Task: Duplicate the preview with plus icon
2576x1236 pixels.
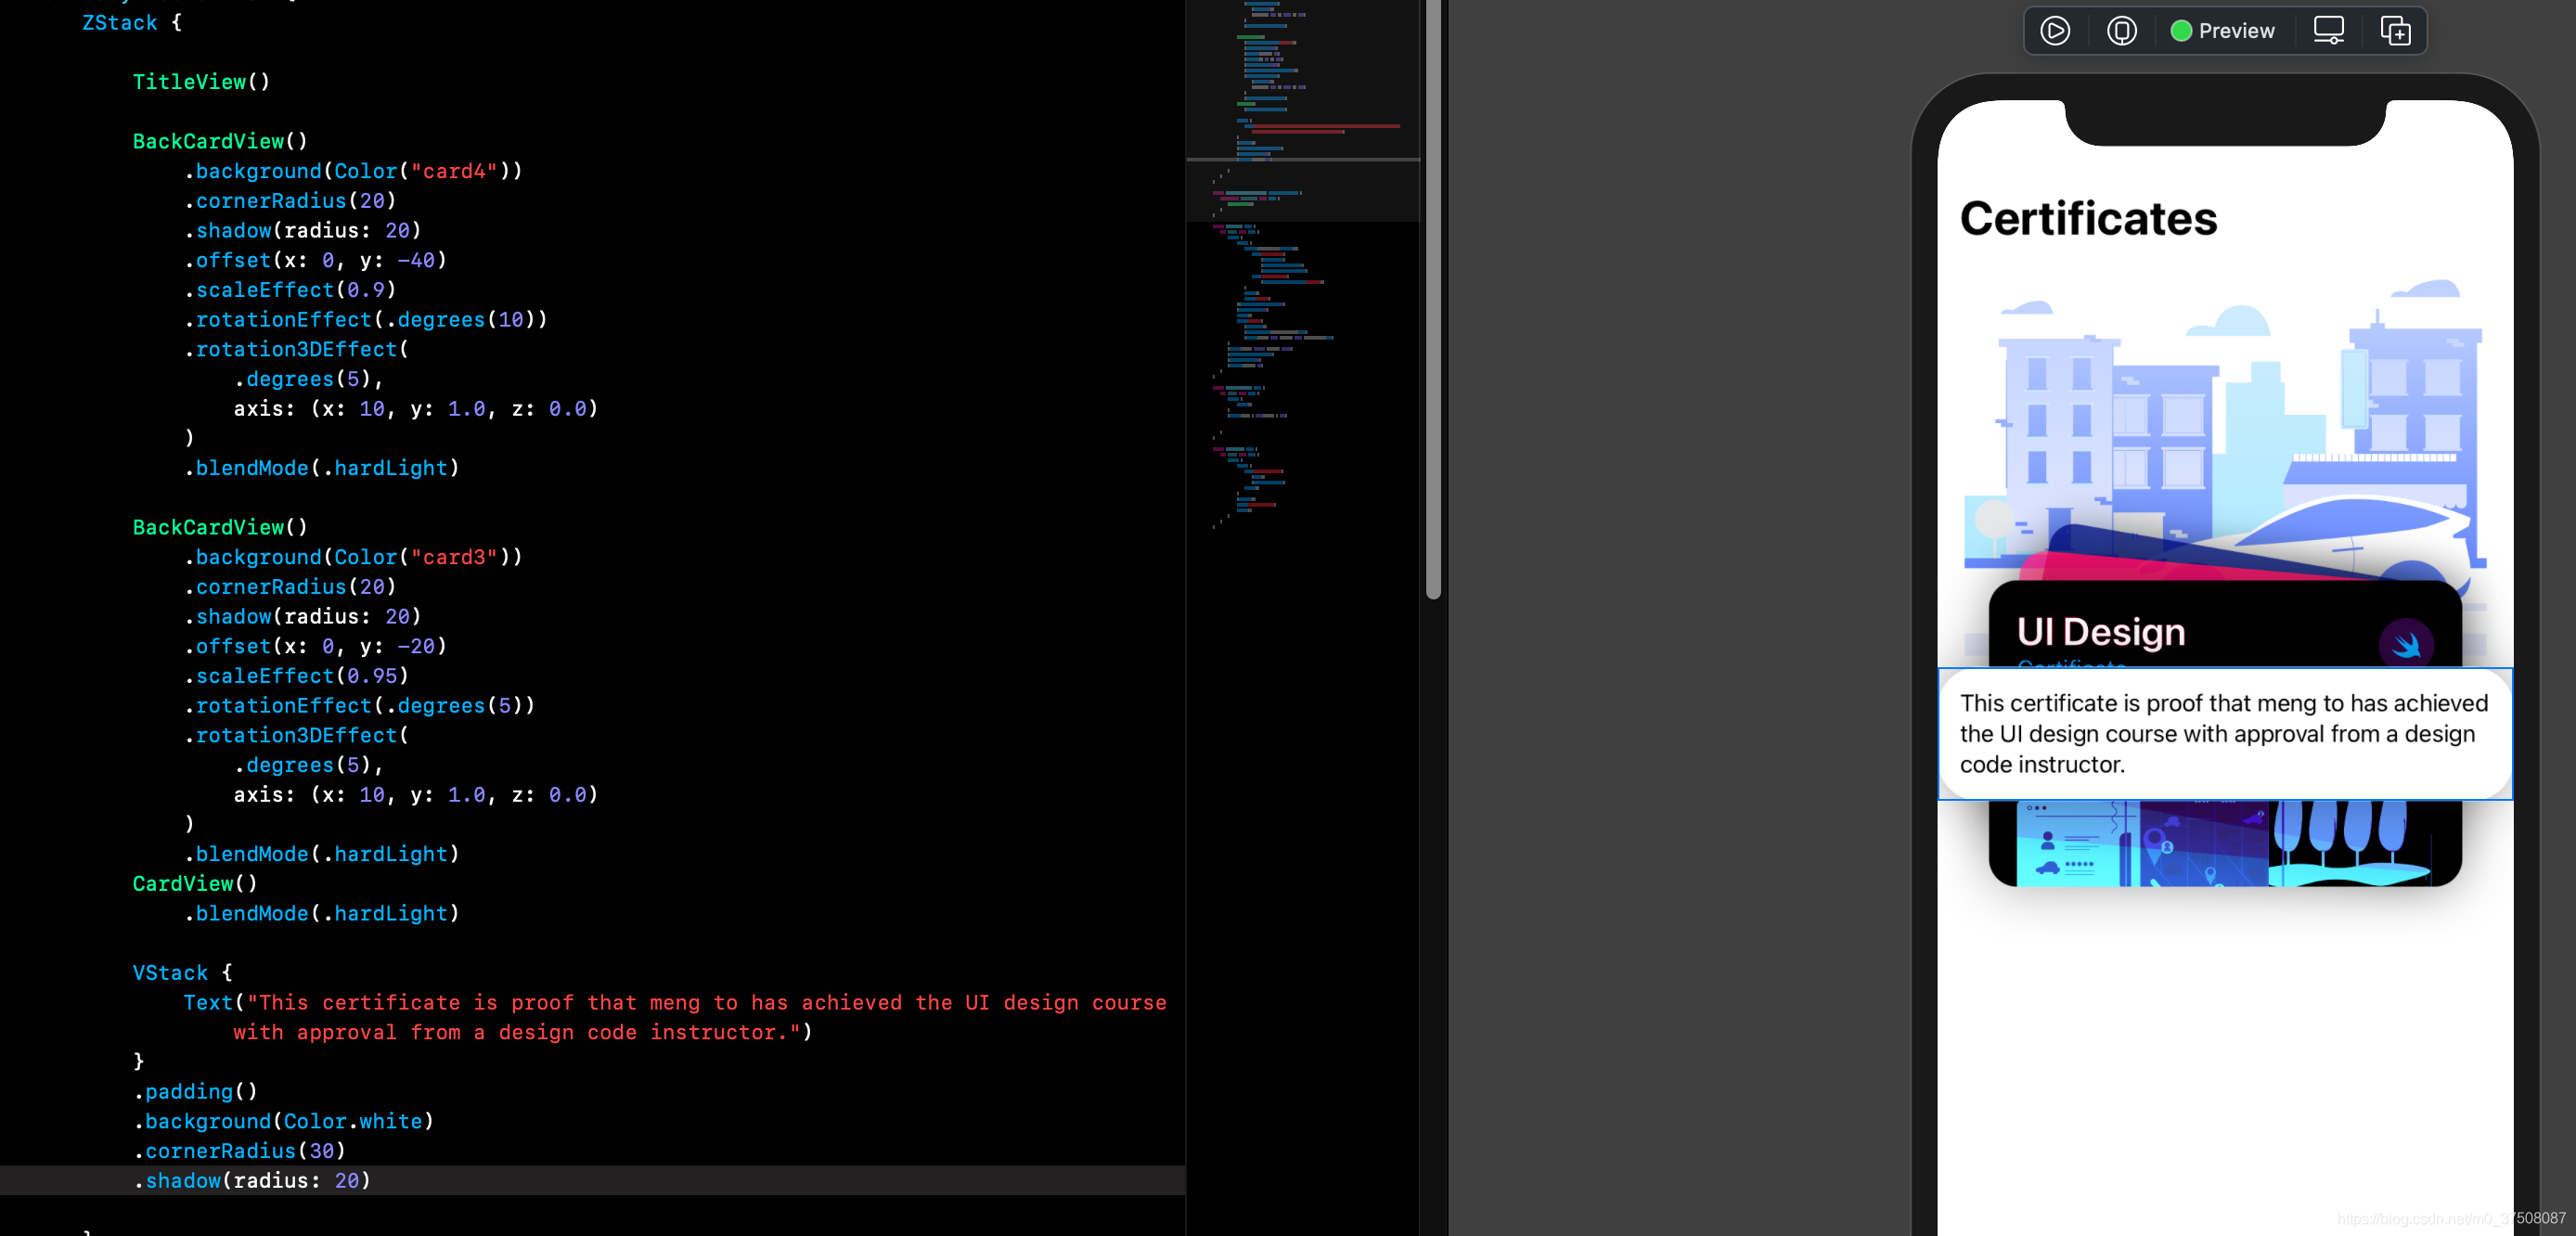Action: [2394, 31]
